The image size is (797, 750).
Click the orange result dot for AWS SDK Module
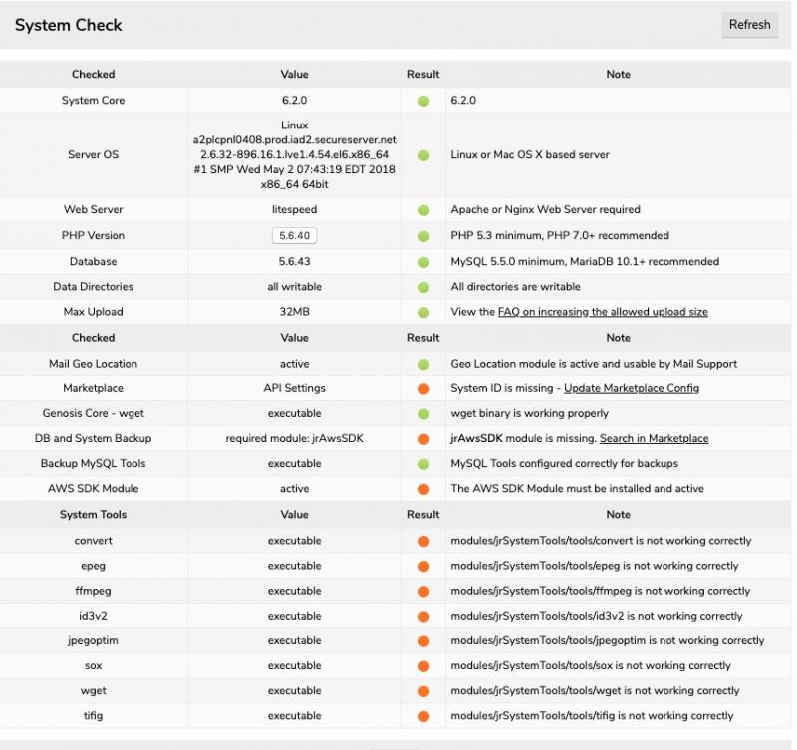point(423,489)
